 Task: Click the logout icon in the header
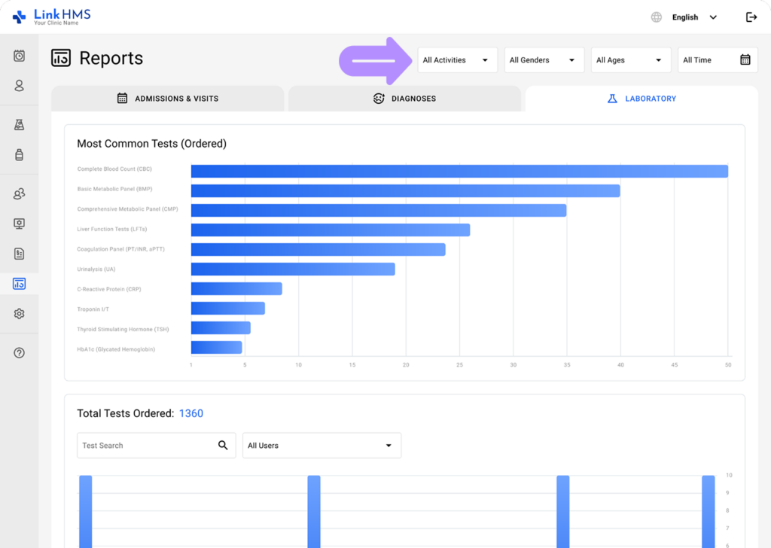click(751, 17)
